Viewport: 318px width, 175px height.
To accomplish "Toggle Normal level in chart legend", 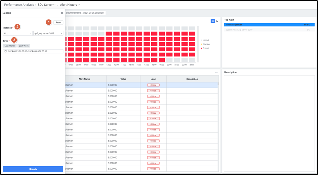I will (205, 40).
